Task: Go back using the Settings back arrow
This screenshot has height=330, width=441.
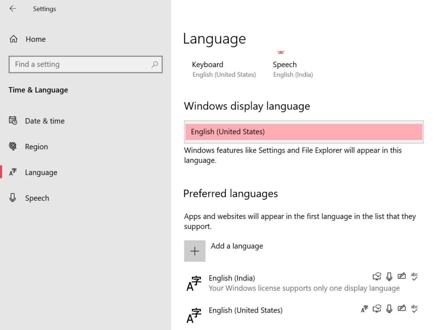Action: [x=13, y=9]
